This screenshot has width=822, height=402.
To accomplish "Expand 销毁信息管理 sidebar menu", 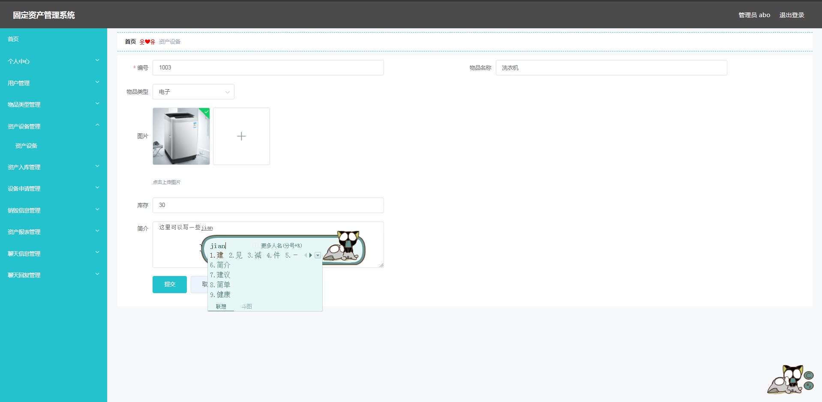I will [x=54, y=210].
